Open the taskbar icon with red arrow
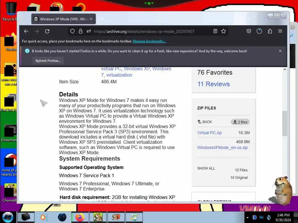The width and height of the screenshot is (298, 223). pyautogui.click(x=116, y=217)
